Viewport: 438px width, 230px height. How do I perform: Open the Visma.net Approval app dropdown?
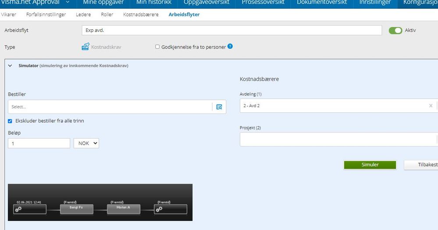coord(68,2)
